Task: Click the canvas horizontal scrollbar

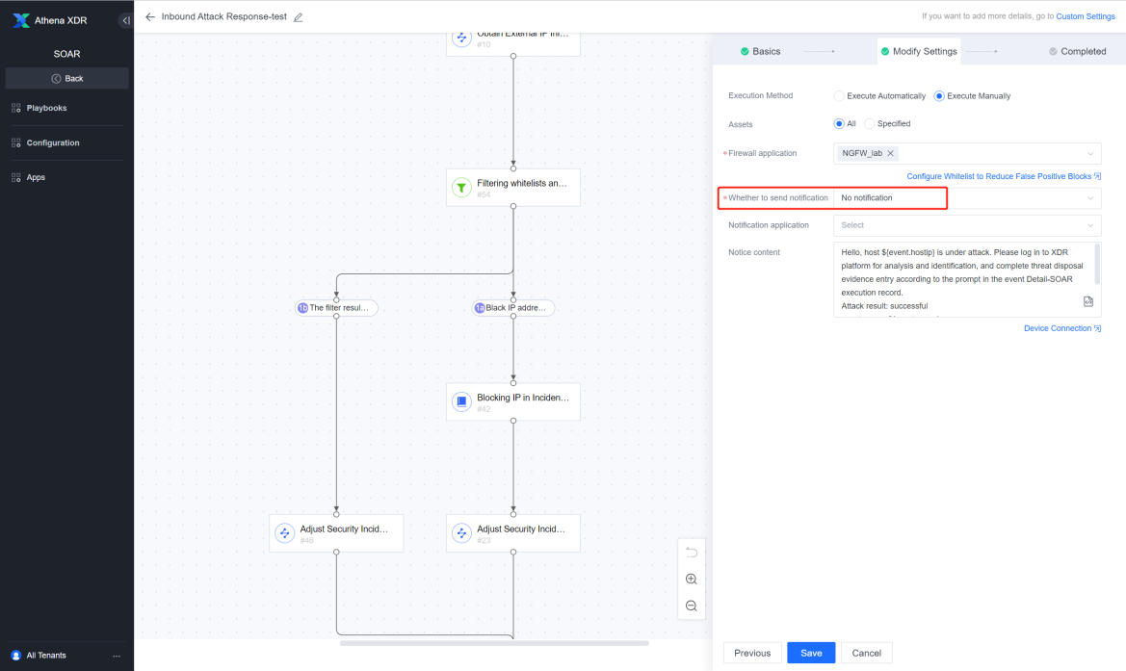Action: click(494, 643)
